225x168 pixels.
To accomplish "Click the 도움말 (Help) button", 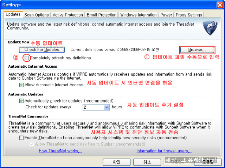I will click(208, 162).
